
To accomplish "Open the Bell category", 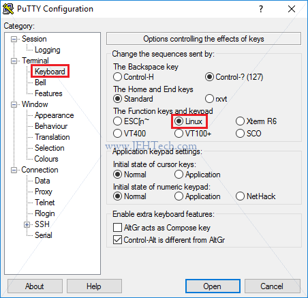I will point(40,83).
